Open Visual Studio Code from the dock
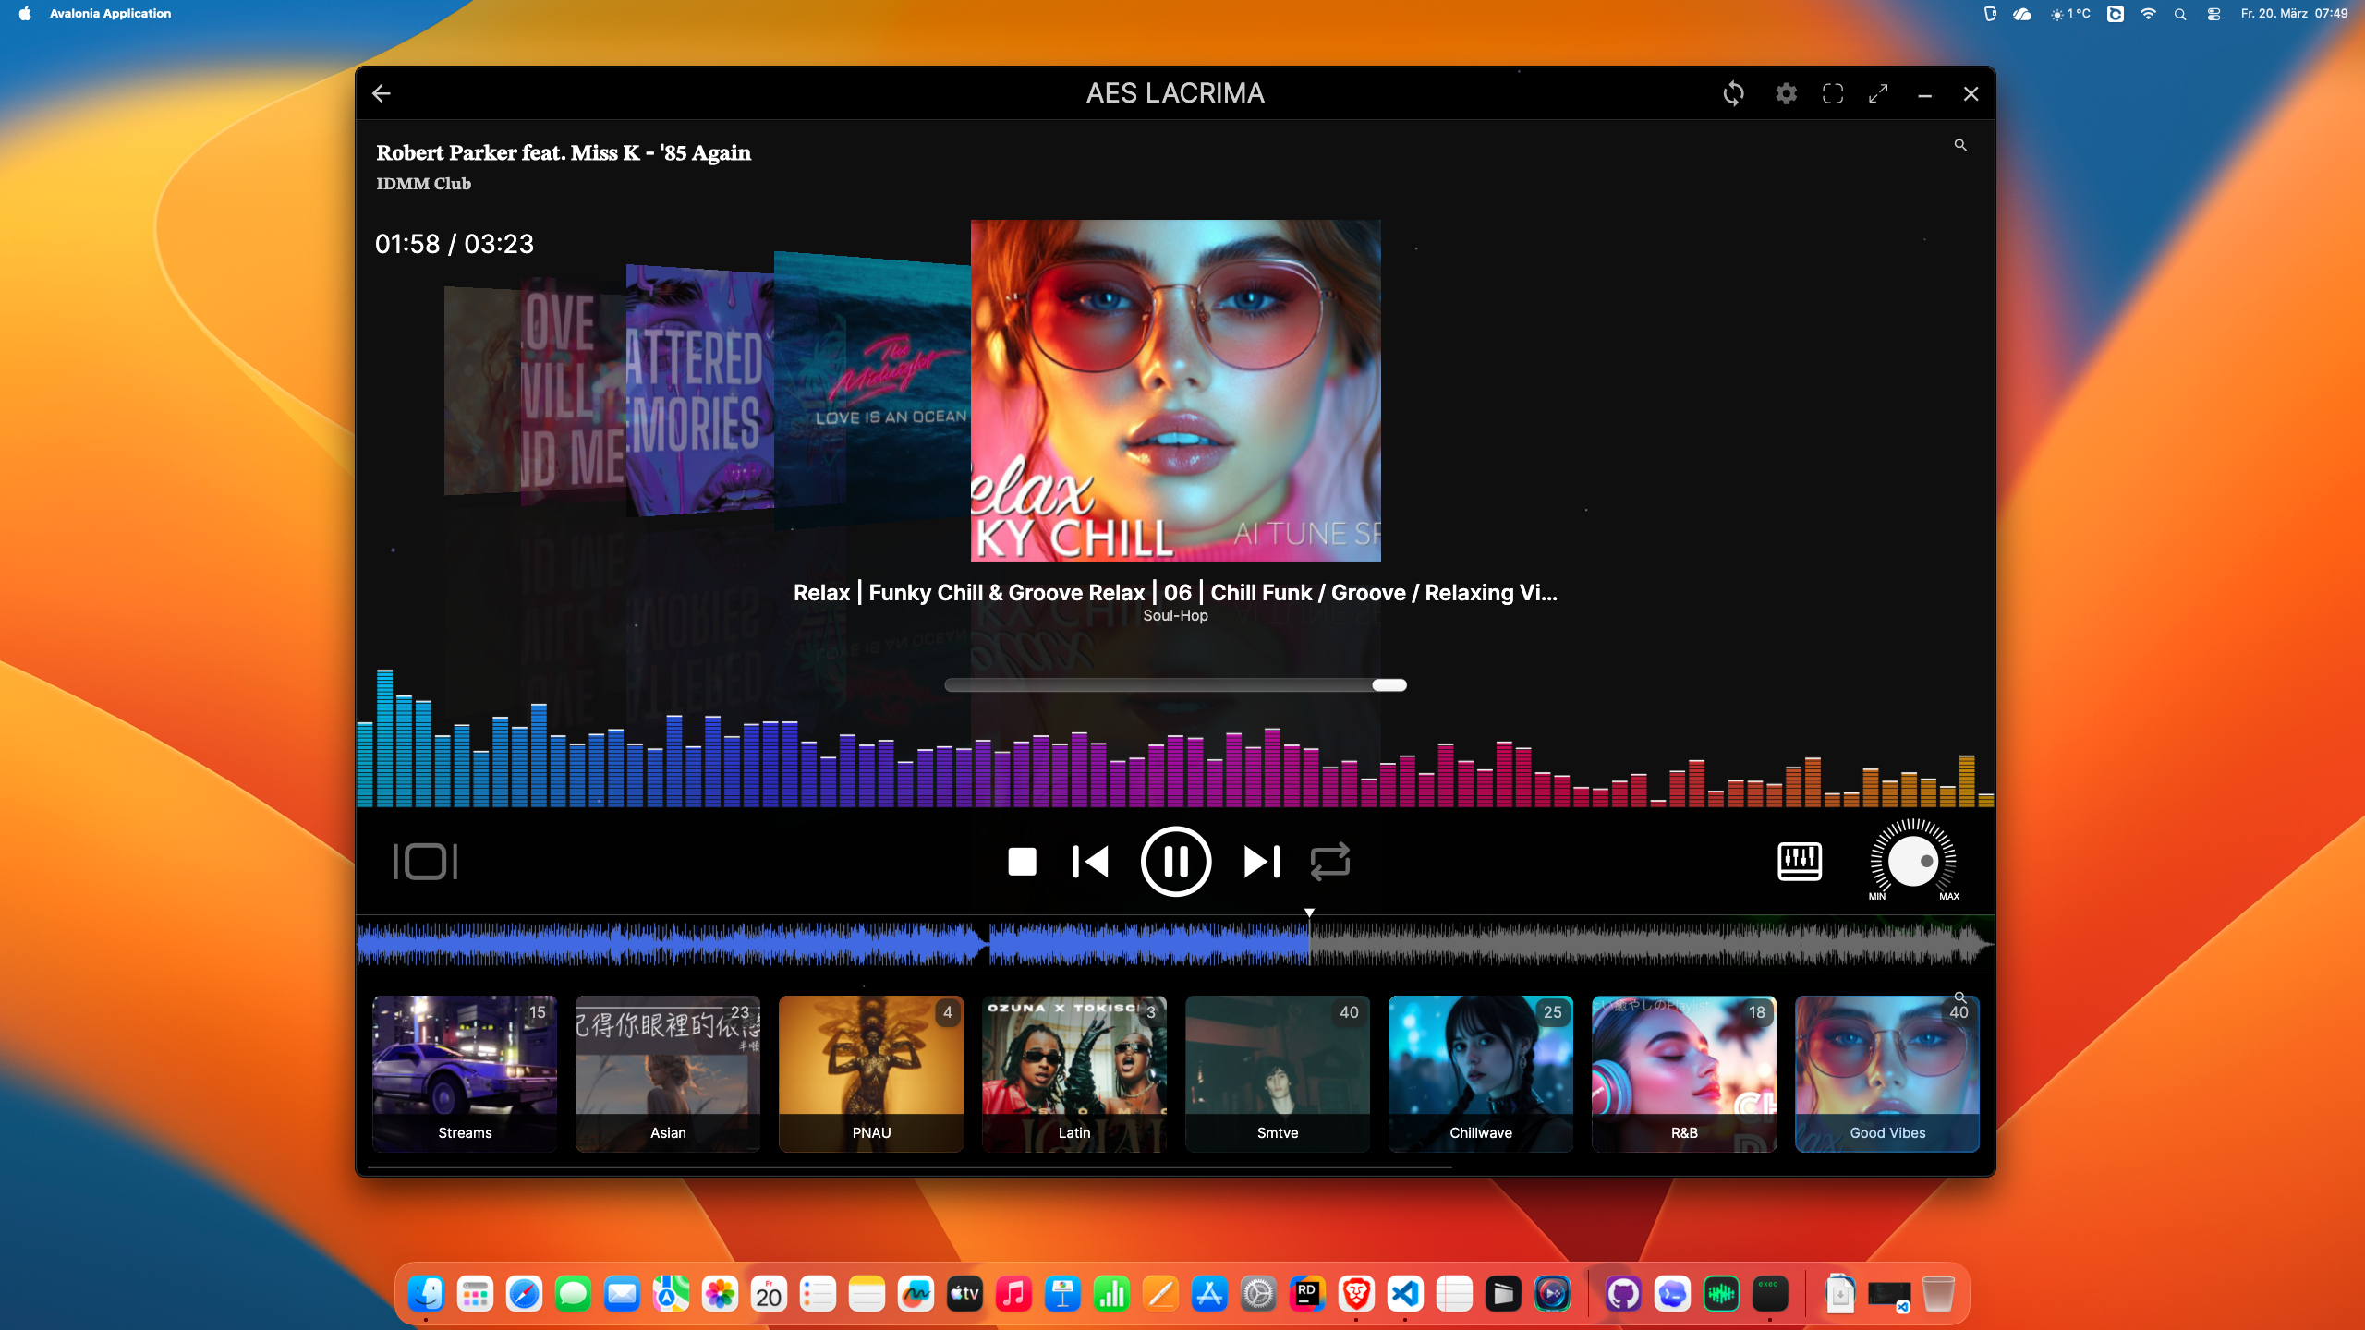2365x1330 pixels. point(1405,1294)
